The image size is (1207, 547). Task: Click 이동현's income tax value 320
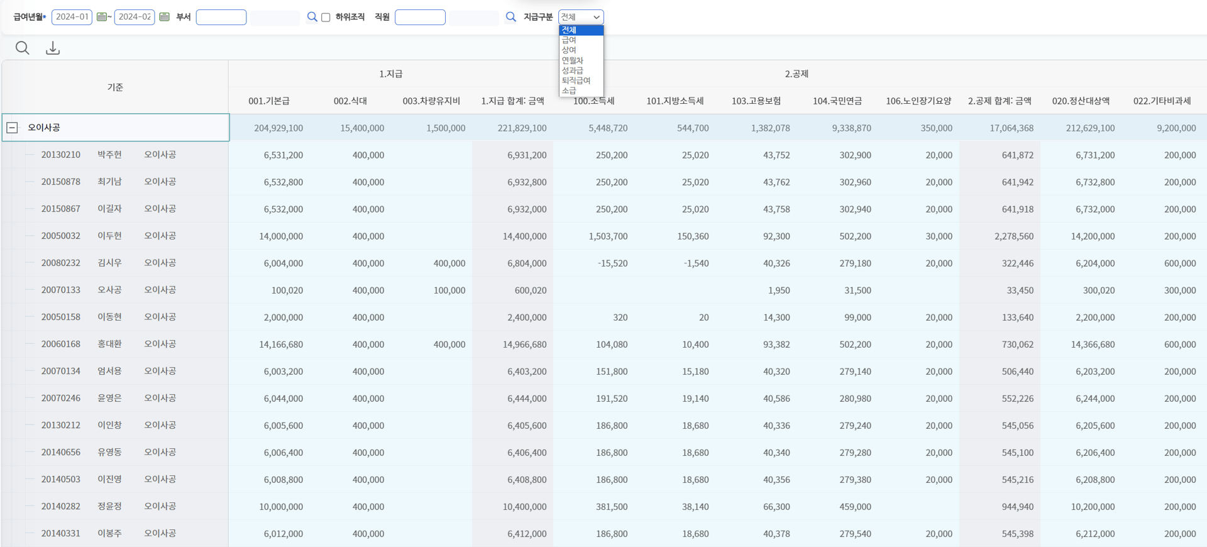620,318
